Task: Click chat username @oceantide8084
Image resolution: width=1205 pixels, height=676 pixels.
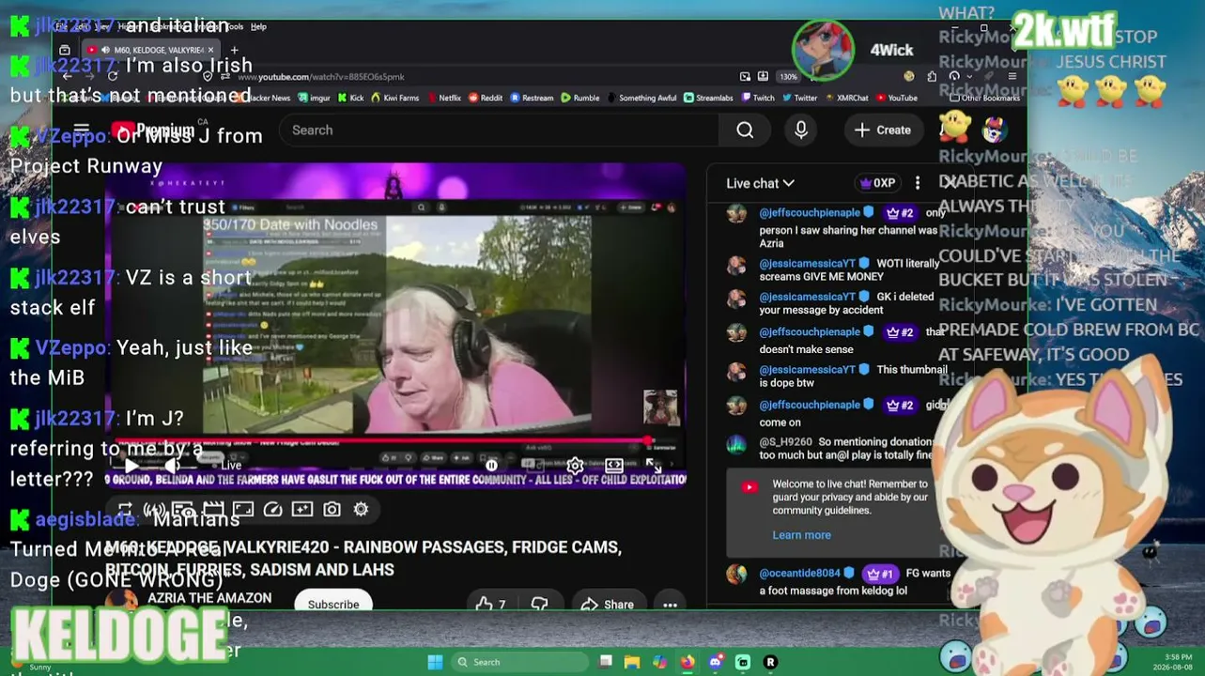Action: (x=800, y=574)
